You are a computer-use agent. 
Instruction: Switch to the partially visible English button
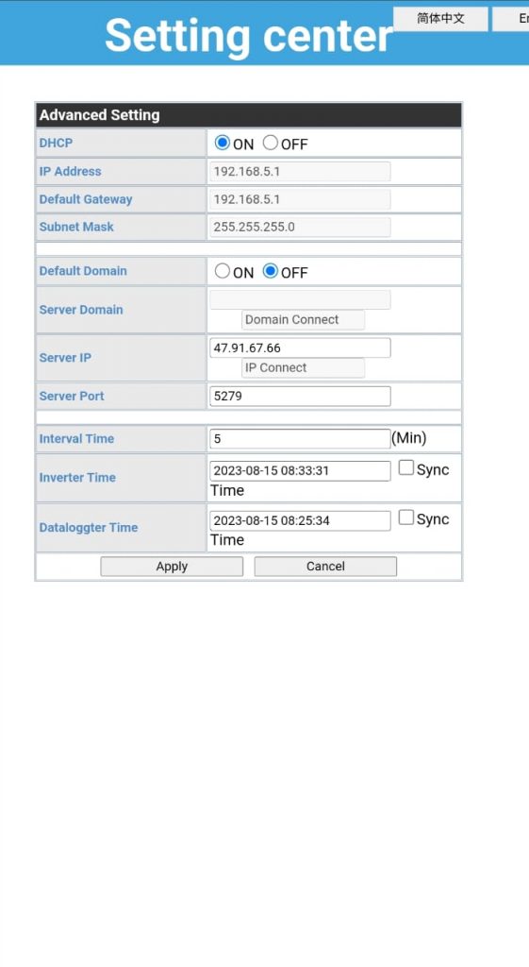tap(510, 19)
